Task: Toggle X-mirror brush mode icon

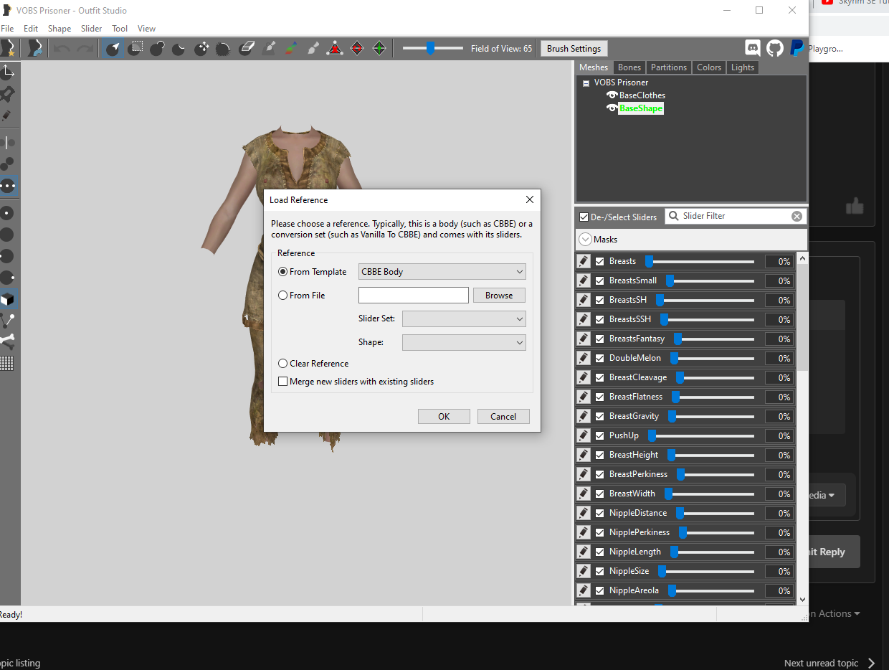Action: pos(8,142)
